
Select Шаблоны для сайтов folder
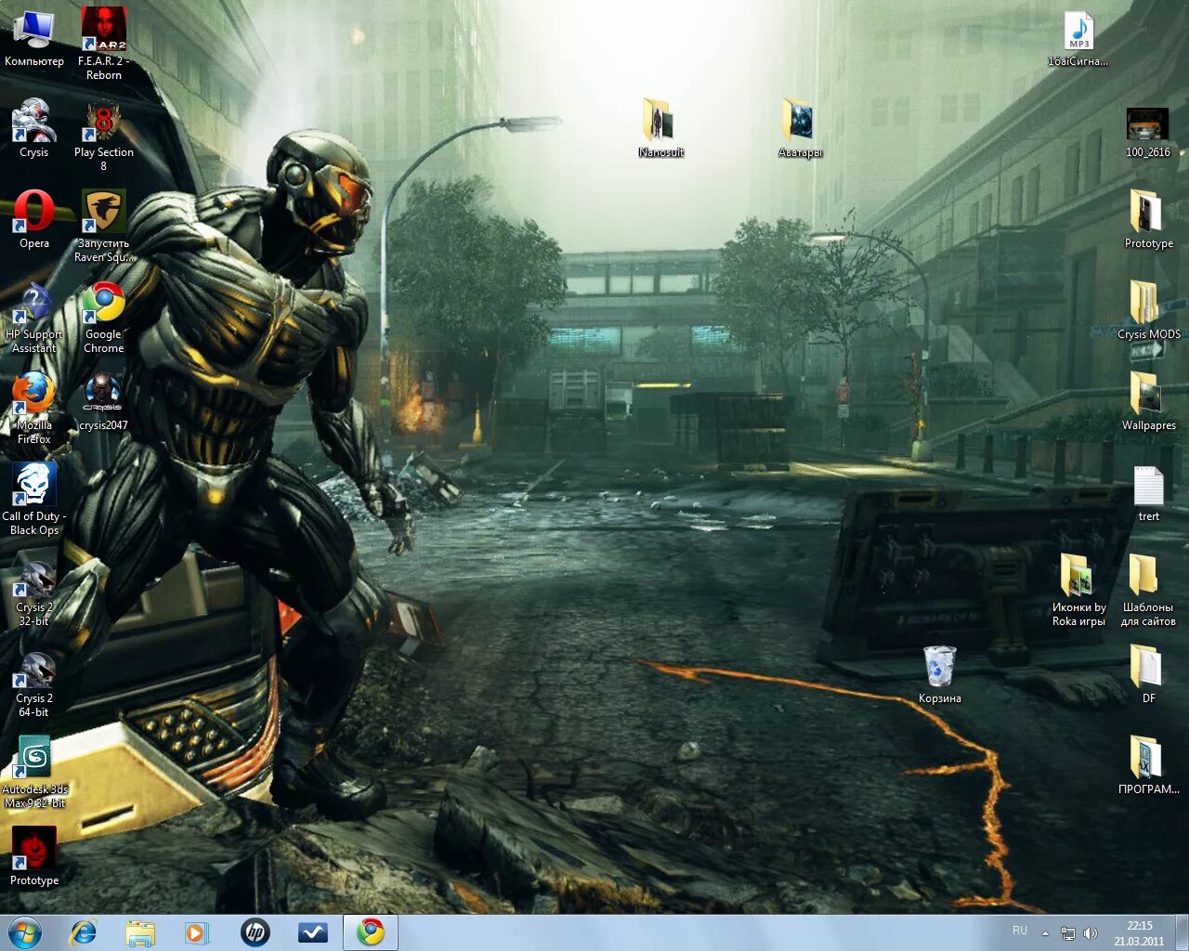1148,591
